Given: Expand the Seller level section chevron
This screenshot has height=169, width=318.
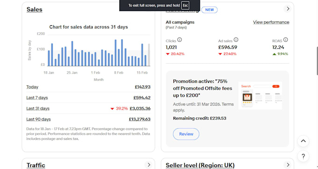Looking at the screenshot, I should [288, 165].
